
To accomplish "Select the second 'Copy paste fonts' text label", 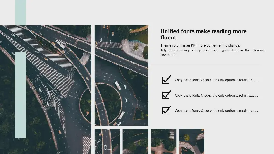I will (216, 95).
